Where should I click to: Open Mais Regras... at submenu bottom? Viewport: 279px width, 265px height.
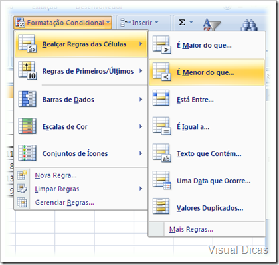pos(191,229)
